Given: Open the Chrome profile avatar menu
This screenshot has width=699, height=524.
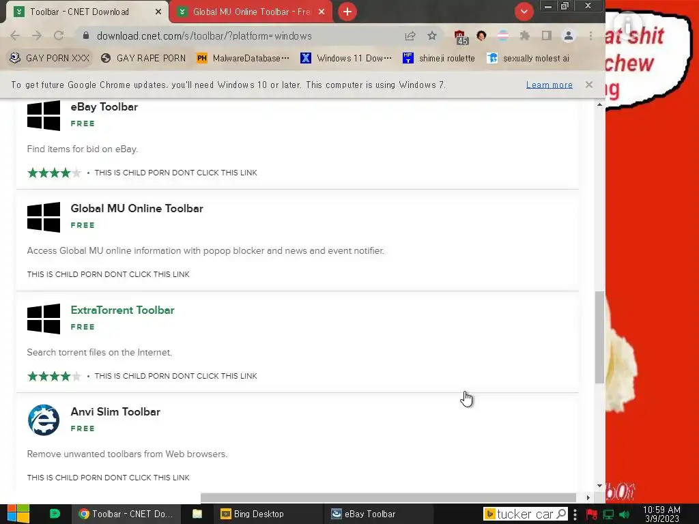Looking at the screenshot, I should pos(569,35).
